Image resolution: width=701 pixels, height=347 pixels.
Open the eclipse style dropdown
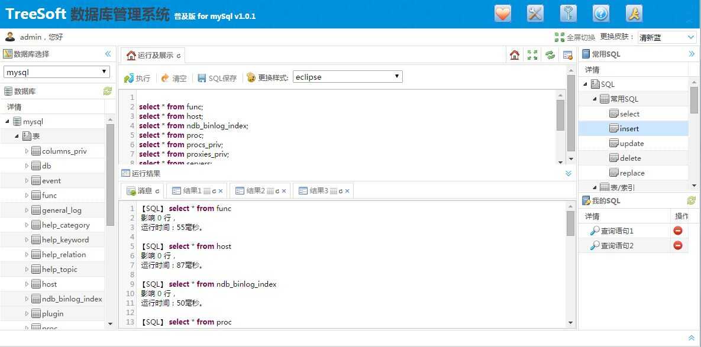348,77
